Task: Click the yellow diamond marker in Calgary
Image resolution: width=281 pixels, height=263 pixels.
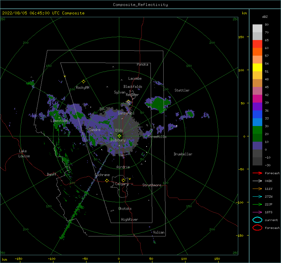Action: [x=123, y=180]
